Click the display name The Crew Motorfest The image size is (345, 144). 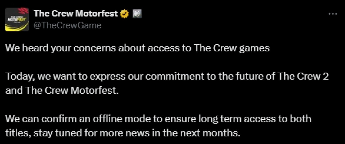[x=76, y=14]
